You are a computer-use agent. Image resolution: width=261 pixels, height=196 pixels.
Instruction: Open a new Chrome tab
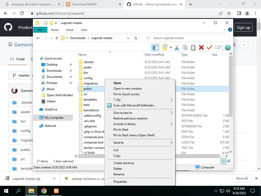191,4
